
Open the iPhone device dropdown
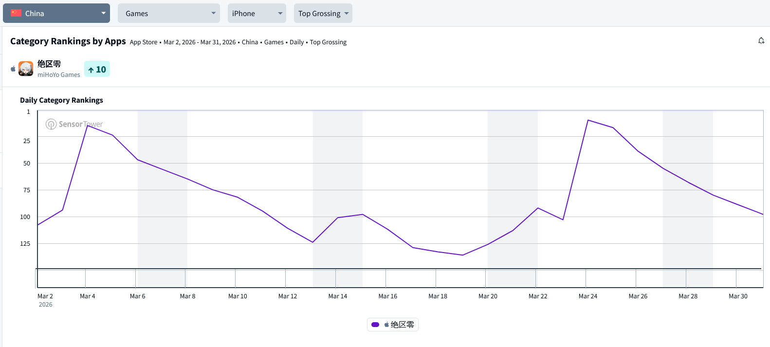257,13
